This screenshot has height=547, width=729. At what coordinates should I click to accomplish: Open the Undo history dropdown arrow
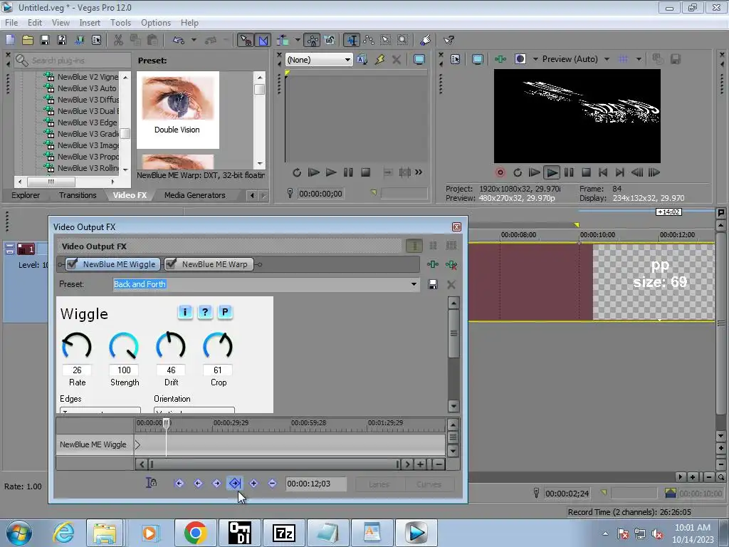pyautogui.click(x=194, y=41)
